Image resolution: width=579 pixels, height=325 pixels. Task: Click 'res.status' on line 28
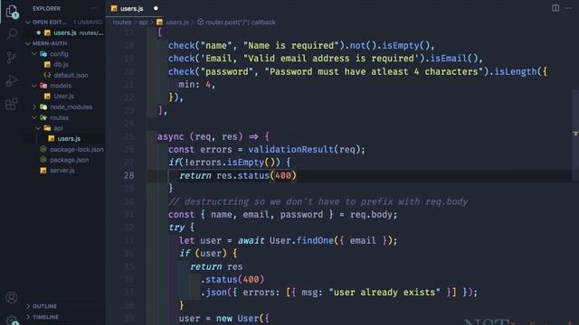243,175
